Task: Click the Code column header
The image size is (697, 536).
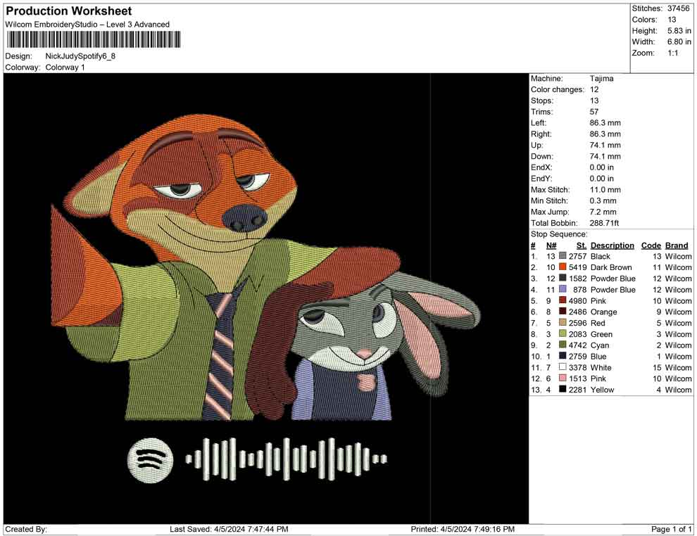Action: [651, 245]
